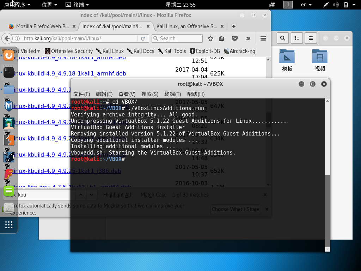Open Files window menu button
Viewport: 361px width, 271px height.
point(311,38)
